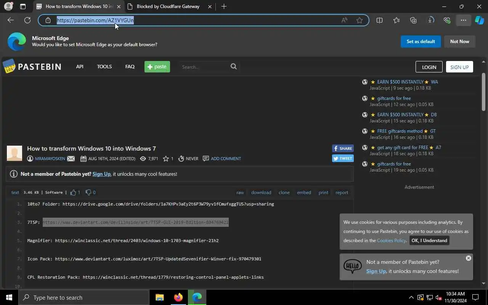Share paste on Facebook
488x305 pixels.
click(x=343, y=148)
